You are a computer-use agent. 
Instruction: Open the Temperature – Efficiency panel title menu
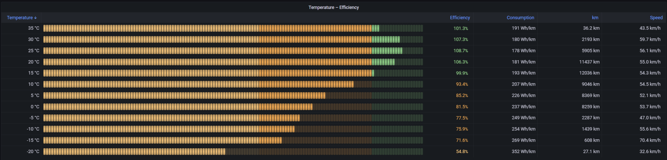(x=333, y=7)
